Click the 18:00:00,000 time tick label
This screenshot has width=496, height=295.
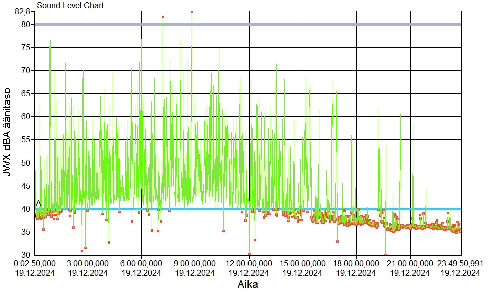click(x=356, y=264)
